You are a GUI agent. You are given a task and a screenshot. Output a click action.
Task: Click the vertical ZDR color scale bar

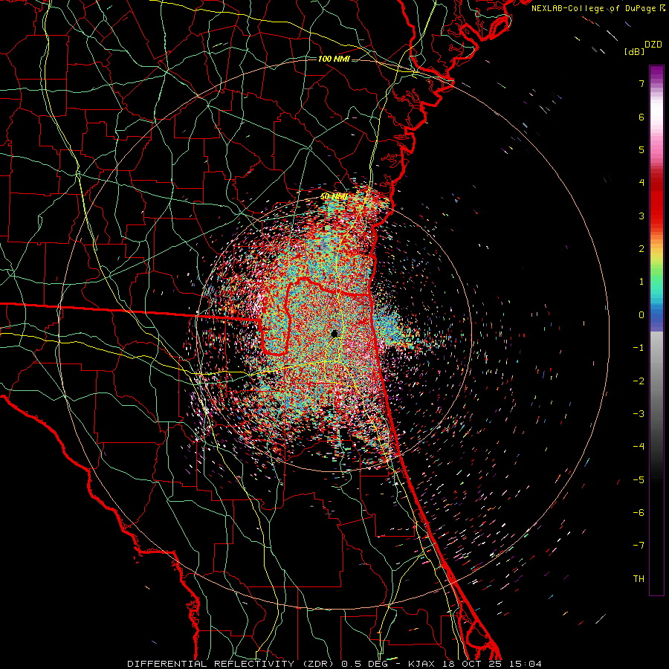click(x=656, y=330)
